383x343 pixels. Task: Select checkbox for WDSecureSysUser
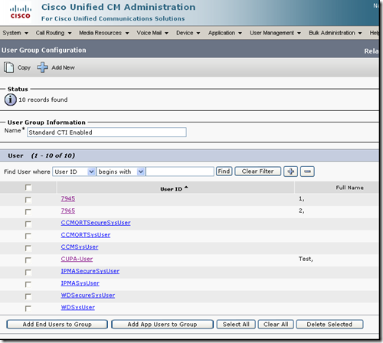coord(28,296)
